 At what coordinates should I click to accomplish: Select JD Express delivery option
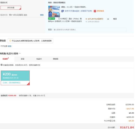[x=11, y=8]
